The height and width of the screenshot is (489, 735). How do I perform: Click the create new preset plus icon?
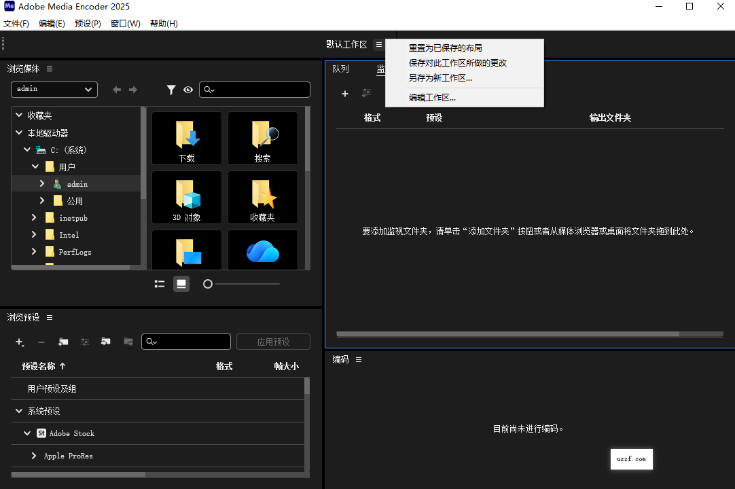[x=19, y=342]
